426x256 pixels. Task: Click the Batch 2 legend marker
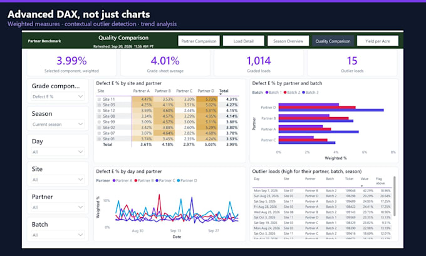[285, 93]
